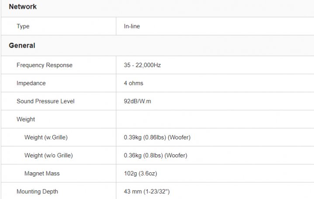
Task: Click the In-line network type value
Action: click(x=132, y=26)
